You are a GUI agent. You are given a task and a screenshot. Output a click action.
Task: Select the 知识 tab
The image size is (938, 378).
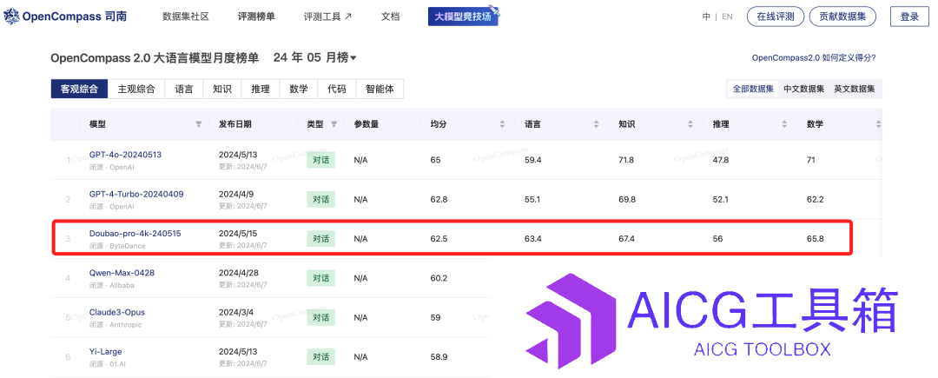(x=222, y=90)
